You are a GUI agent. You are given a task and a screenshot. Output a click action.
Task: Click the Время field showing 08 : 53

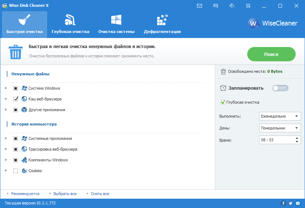click(280, 140)
